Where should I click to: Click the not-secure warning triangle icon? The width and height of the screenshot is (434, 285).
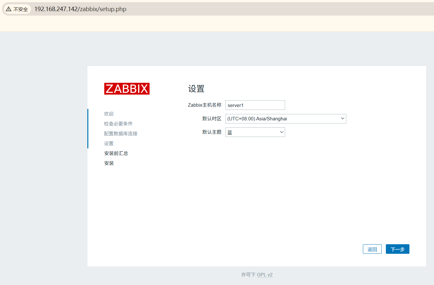pyautogui.click(x=9, y=9)
